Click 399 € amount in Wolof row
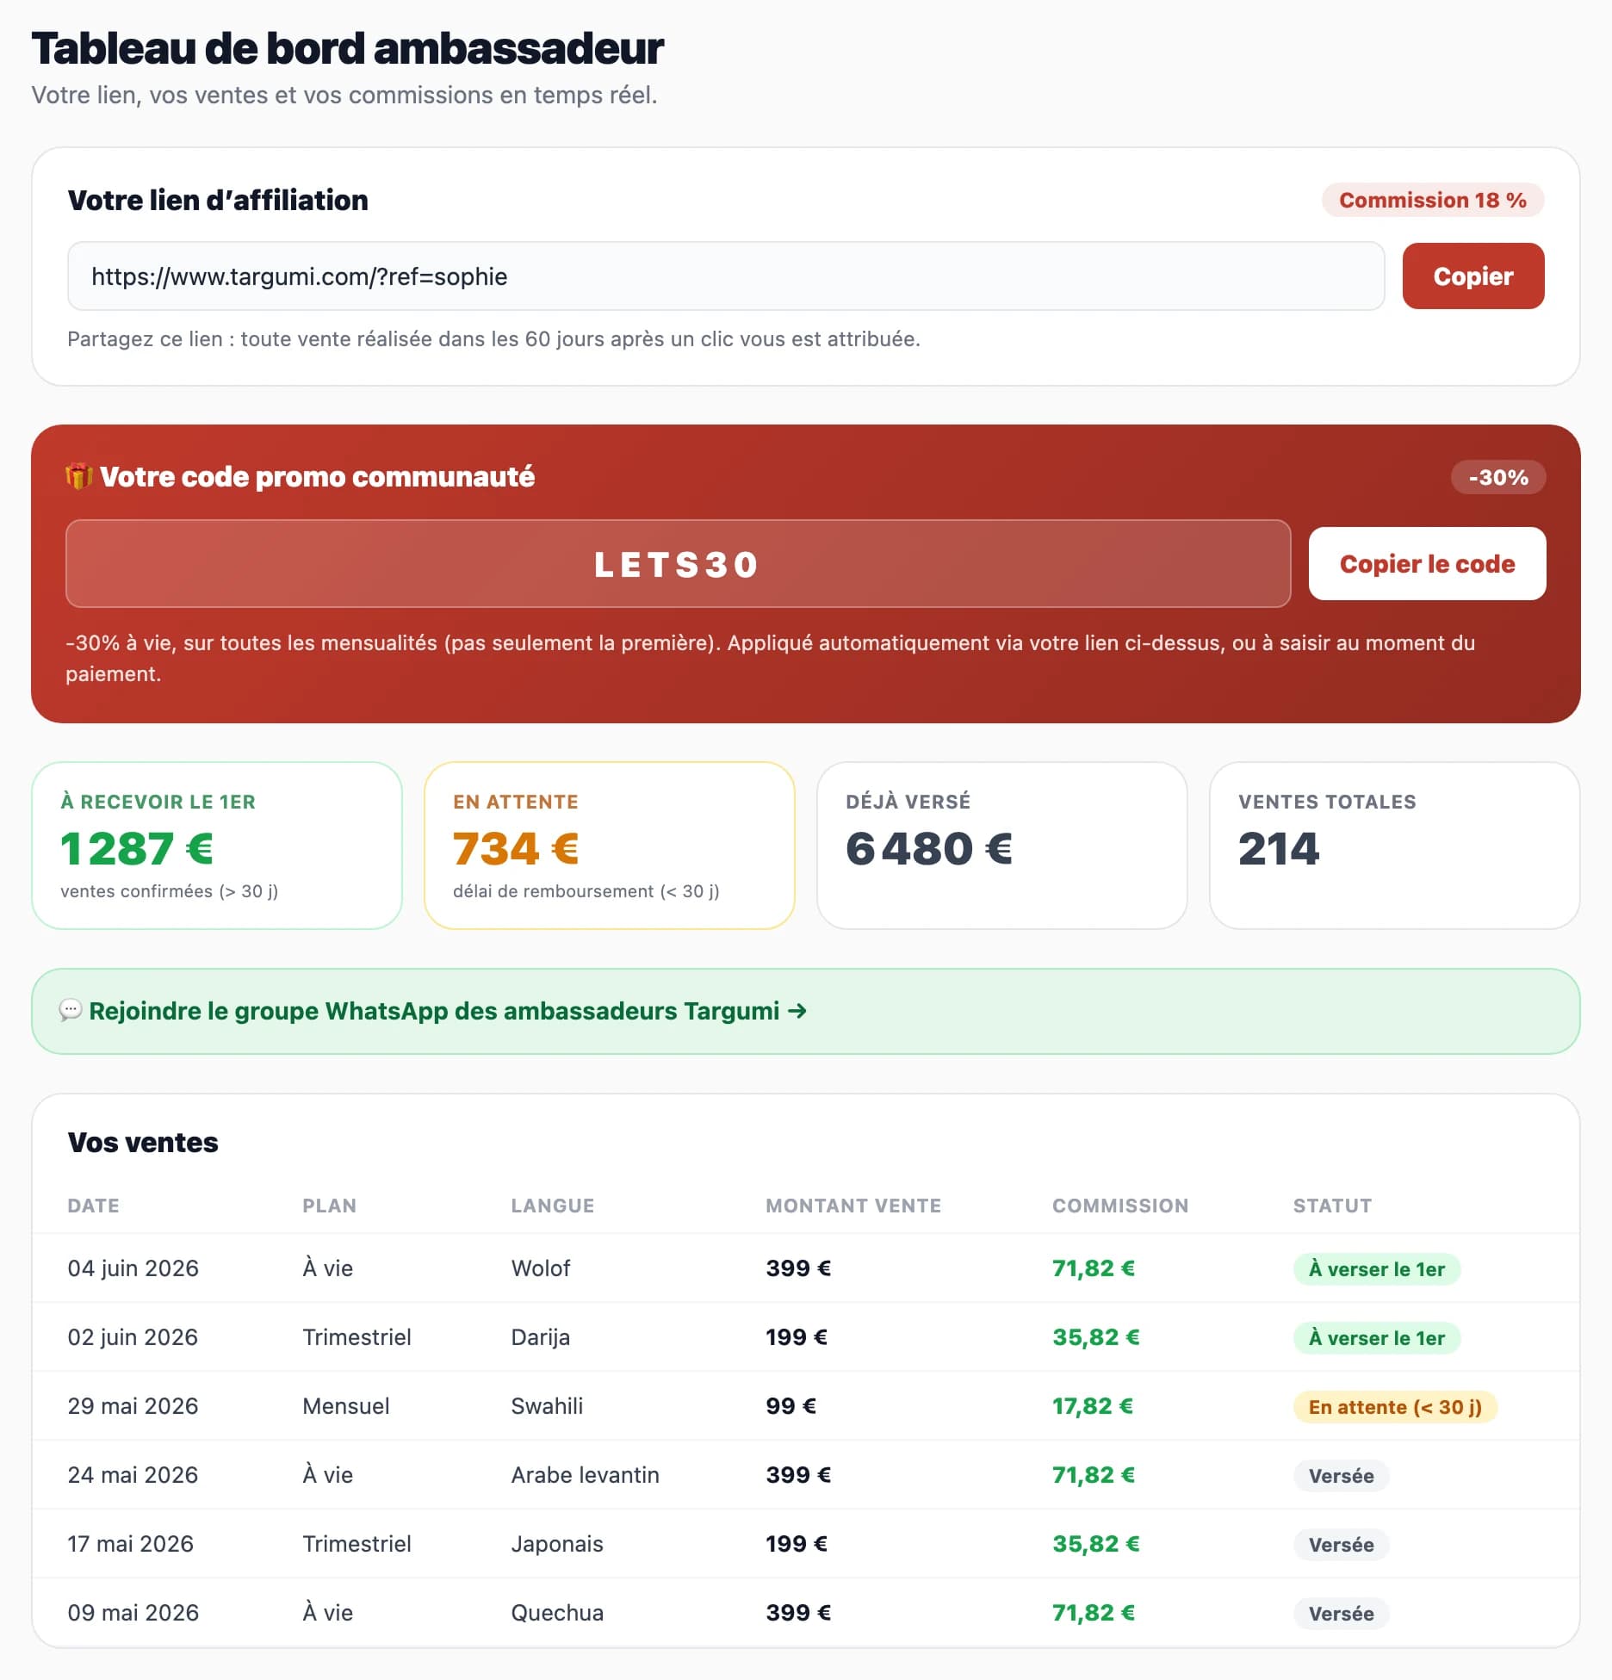This screenshot has width=1612, height=1680. 799,1268
